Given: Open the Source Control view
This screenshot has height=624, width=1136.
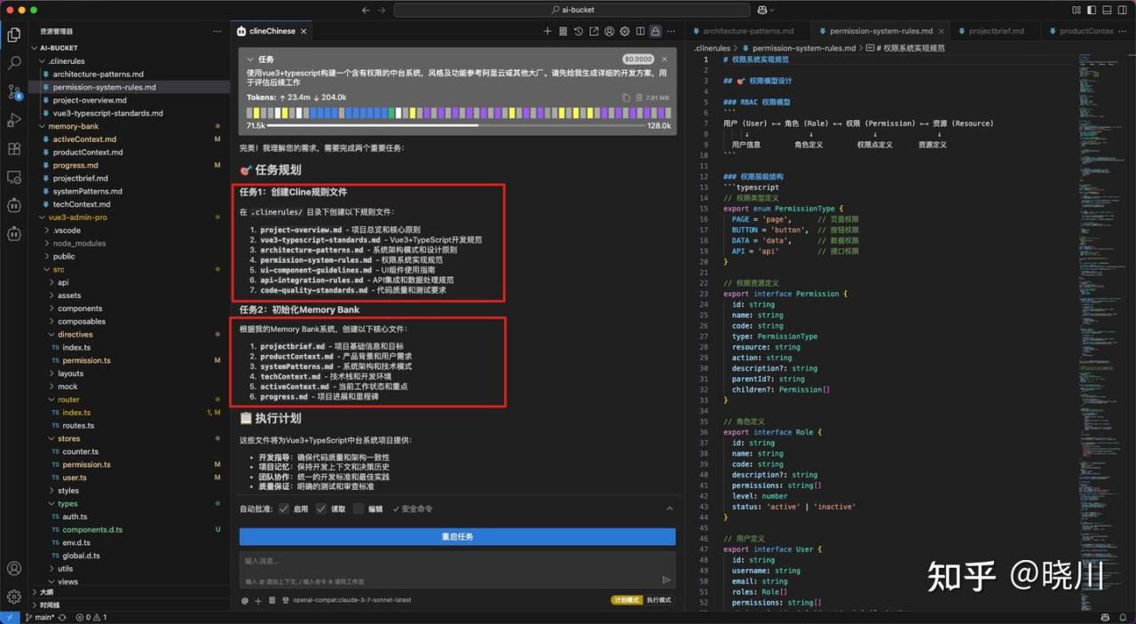Looking at the screenshot, I should pyautogui.click(x=14, y=92).
